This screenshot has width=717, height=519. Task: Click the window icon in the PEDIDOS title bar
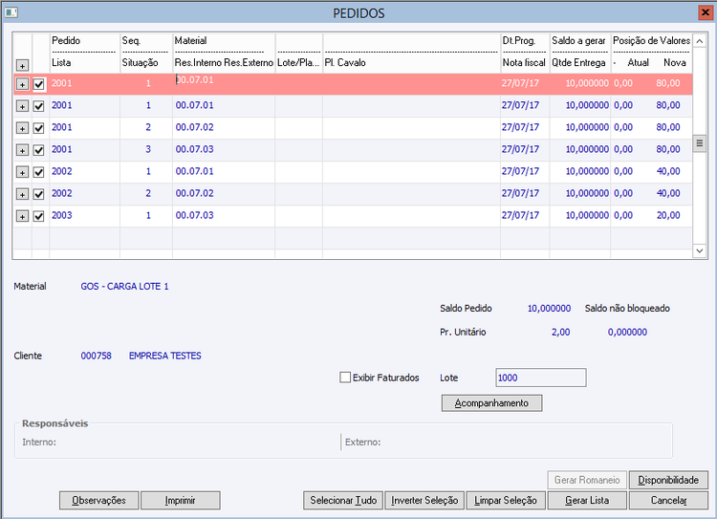tap(11, 12)
